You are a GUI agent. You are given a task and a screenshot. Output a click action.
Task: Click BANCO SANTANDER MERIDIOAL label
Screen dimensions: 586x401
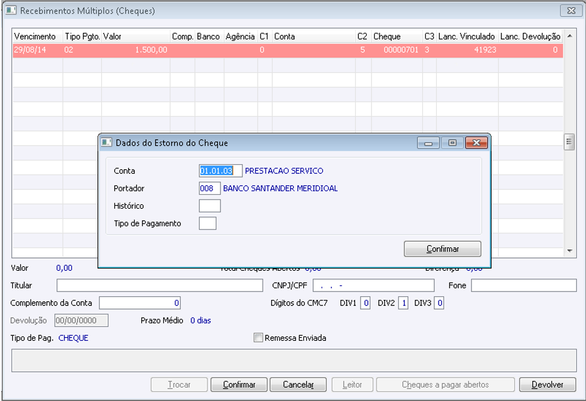tap(280, 189)
